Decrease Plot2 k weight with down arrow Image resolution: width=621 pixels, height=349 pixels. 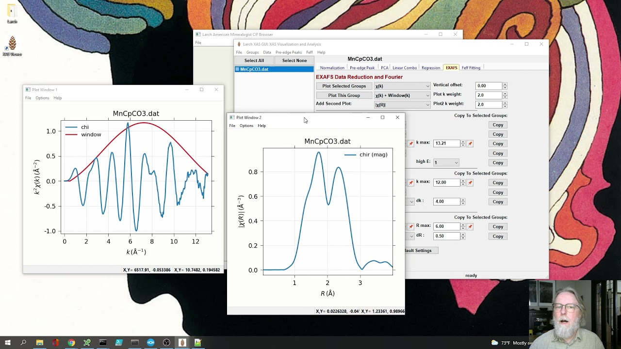tap(505, 106)
